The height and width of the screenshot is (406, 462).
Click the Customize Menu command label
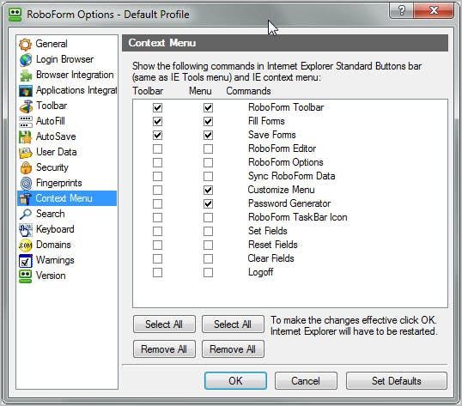point(281,190)
